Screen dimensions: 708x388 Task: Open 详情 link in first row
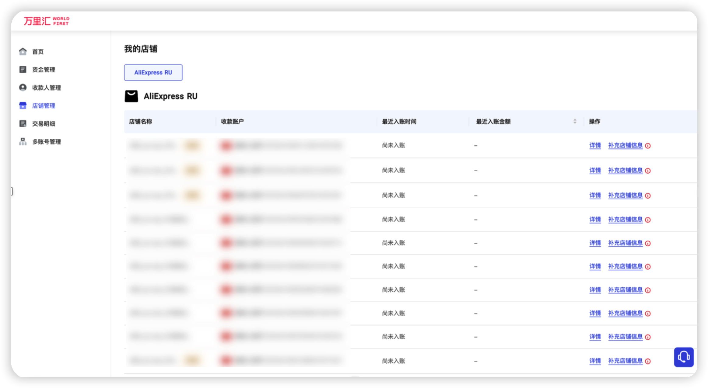point(595,145)
